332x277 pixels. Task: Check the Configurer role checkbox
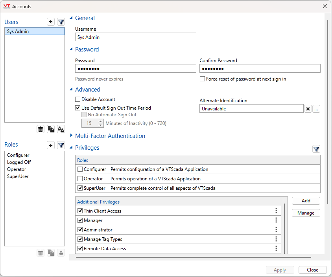click(80, 169)
